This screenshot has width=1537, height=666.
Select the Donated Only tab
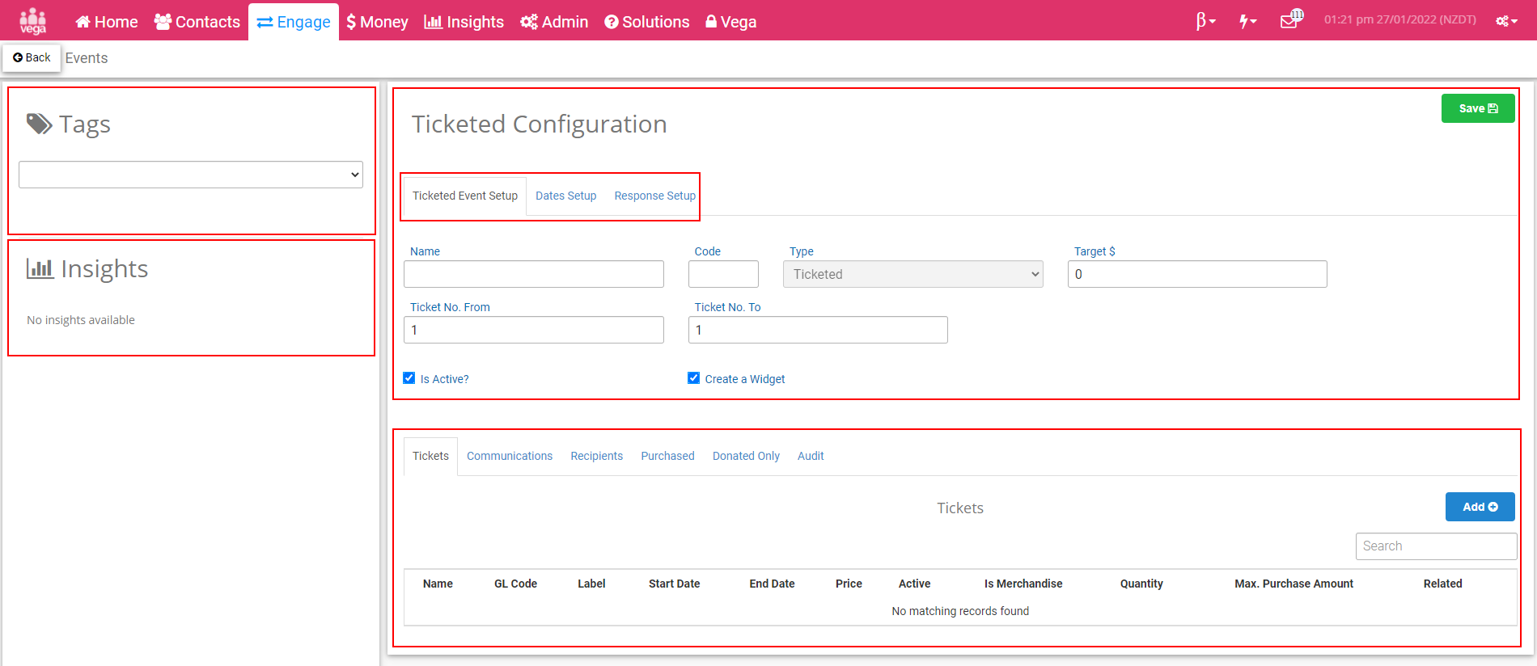click(746, 456)
